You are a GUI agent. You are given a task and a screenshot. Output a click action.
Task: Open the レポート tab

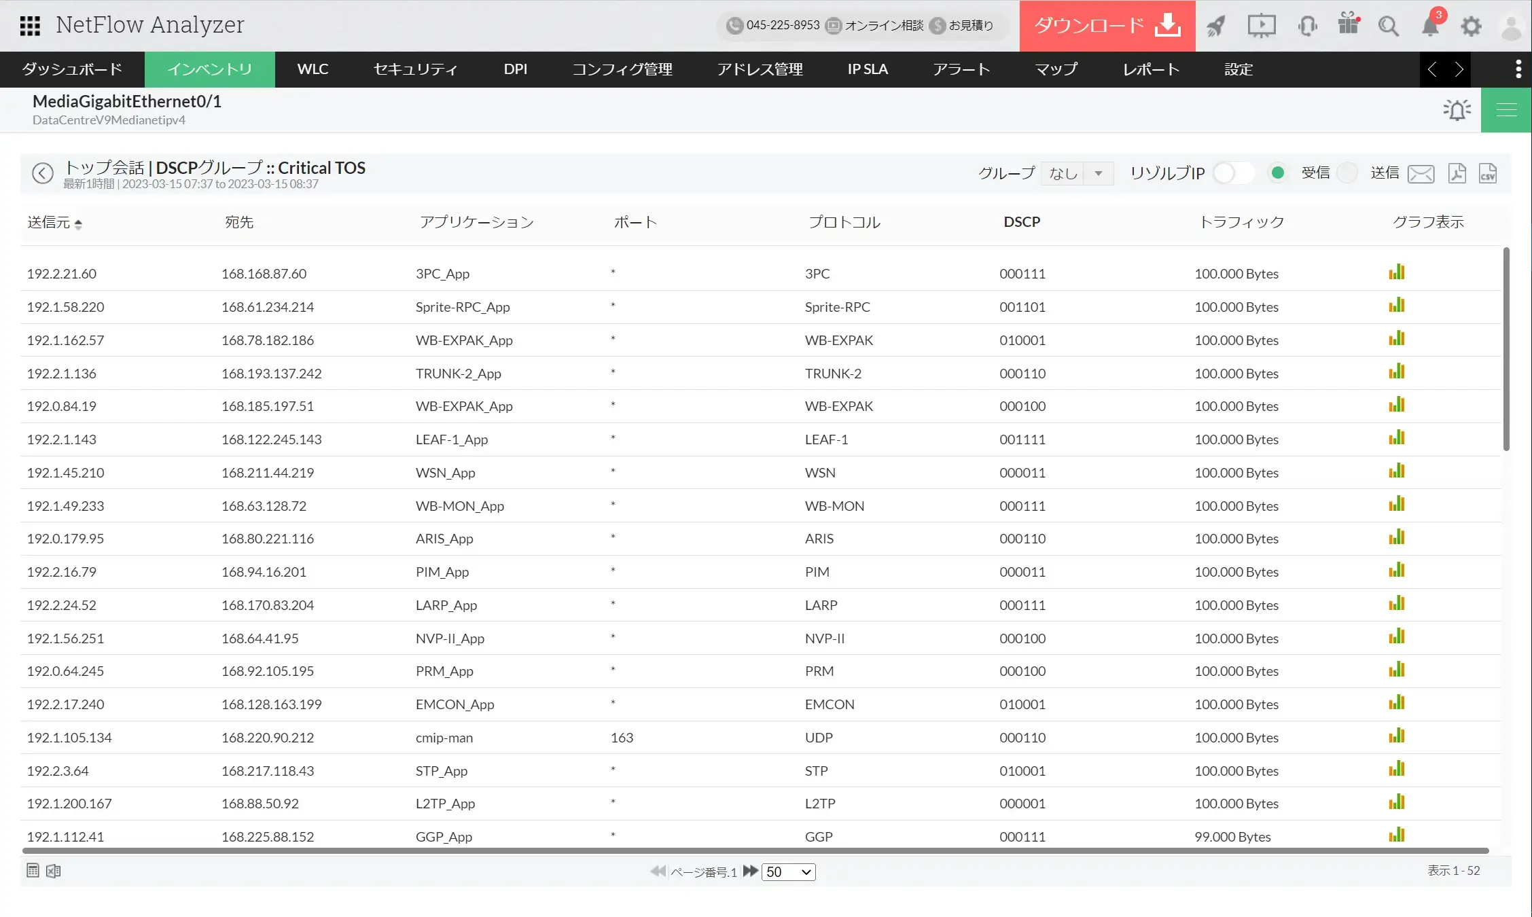1150,69
